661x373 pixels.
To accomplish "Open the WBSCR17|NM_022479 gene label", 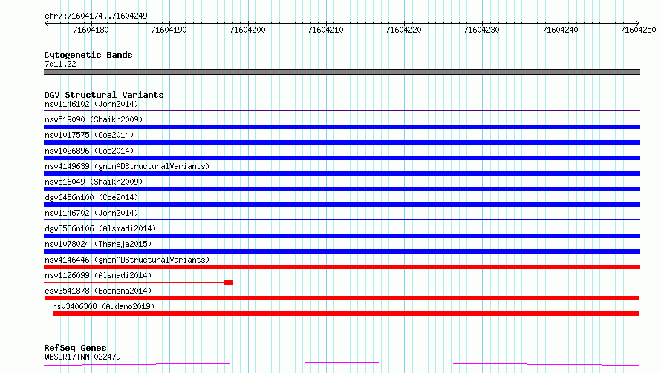I will pos(82,357).
